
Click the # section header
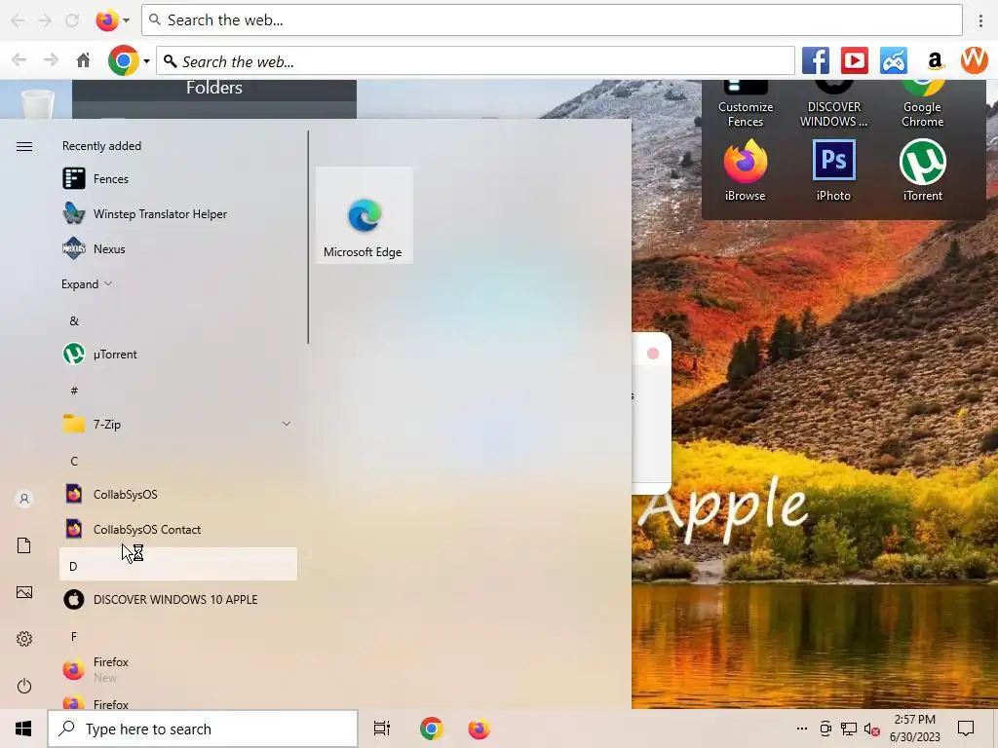(x=74, y=391)
